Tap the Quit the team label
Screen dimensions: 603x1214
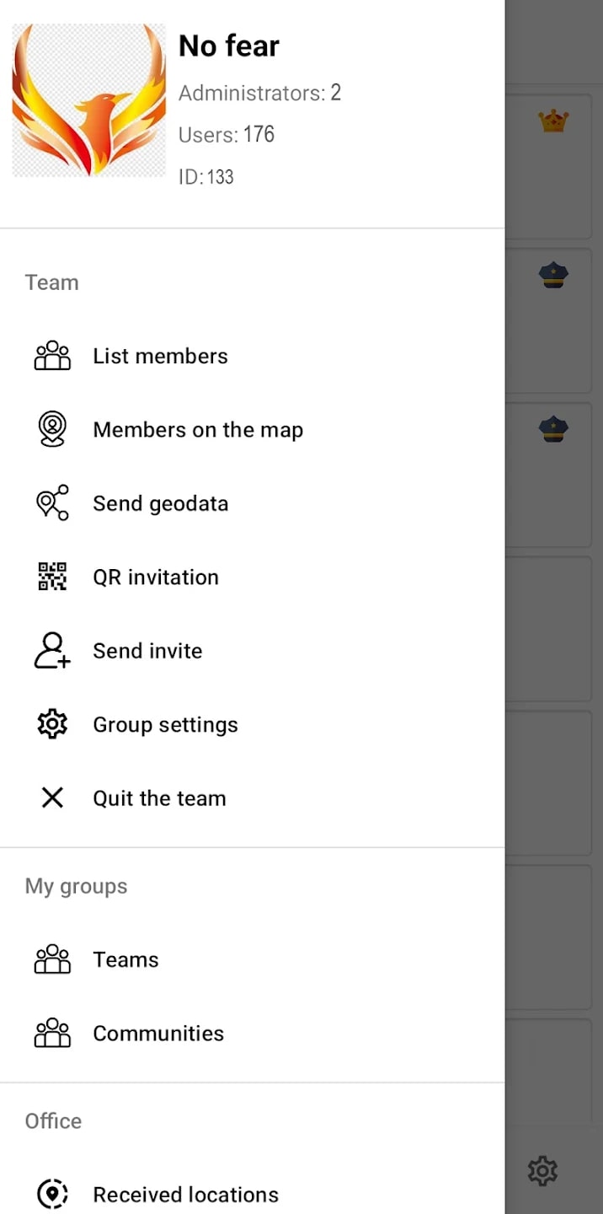click(159, 798)
